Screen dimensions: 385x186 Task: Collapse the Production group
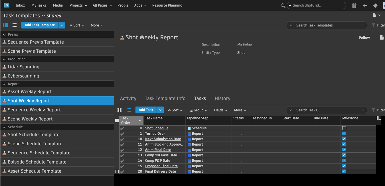4,59
